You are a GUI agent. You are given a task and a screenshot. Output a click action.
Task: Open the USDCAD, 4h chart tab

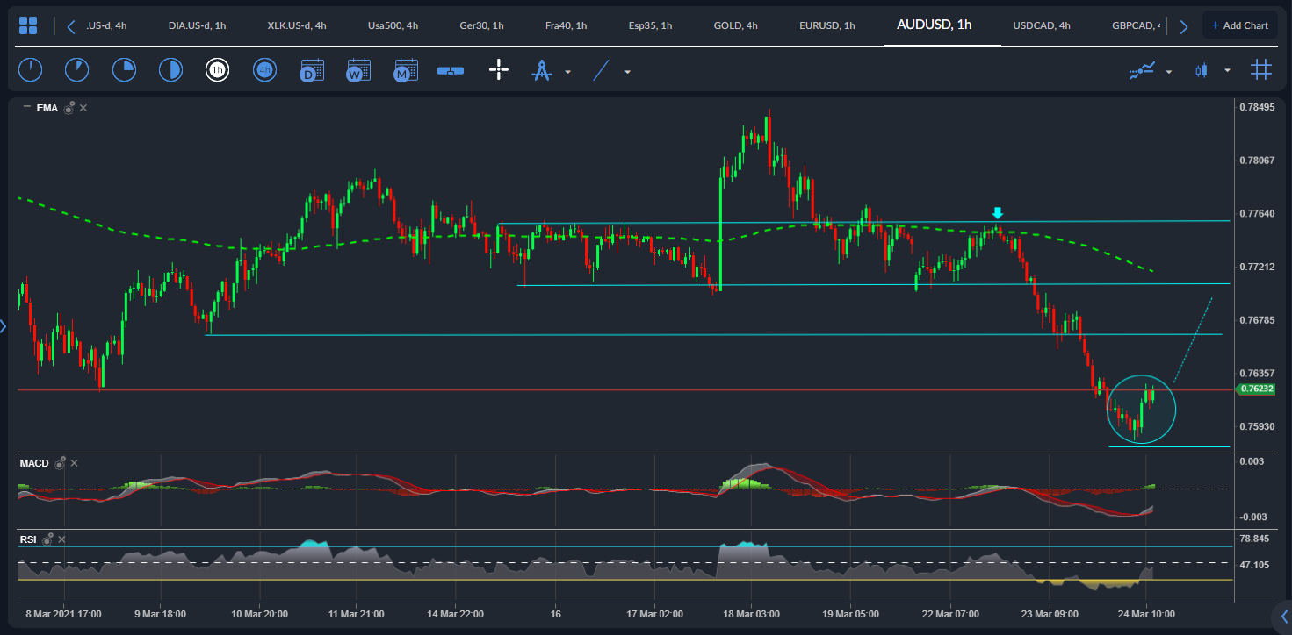pyautogui.click(x=1042, y=25)
